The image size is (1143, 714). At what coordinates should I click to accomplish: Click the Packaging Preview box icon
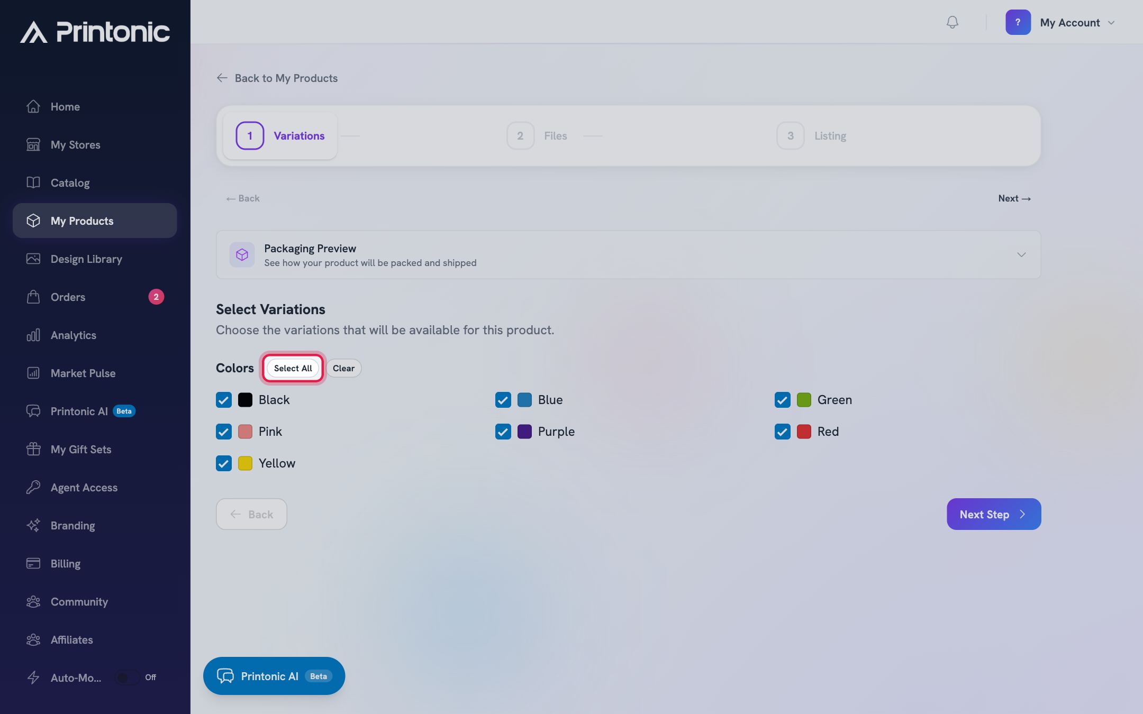click(x=242, y=255)
